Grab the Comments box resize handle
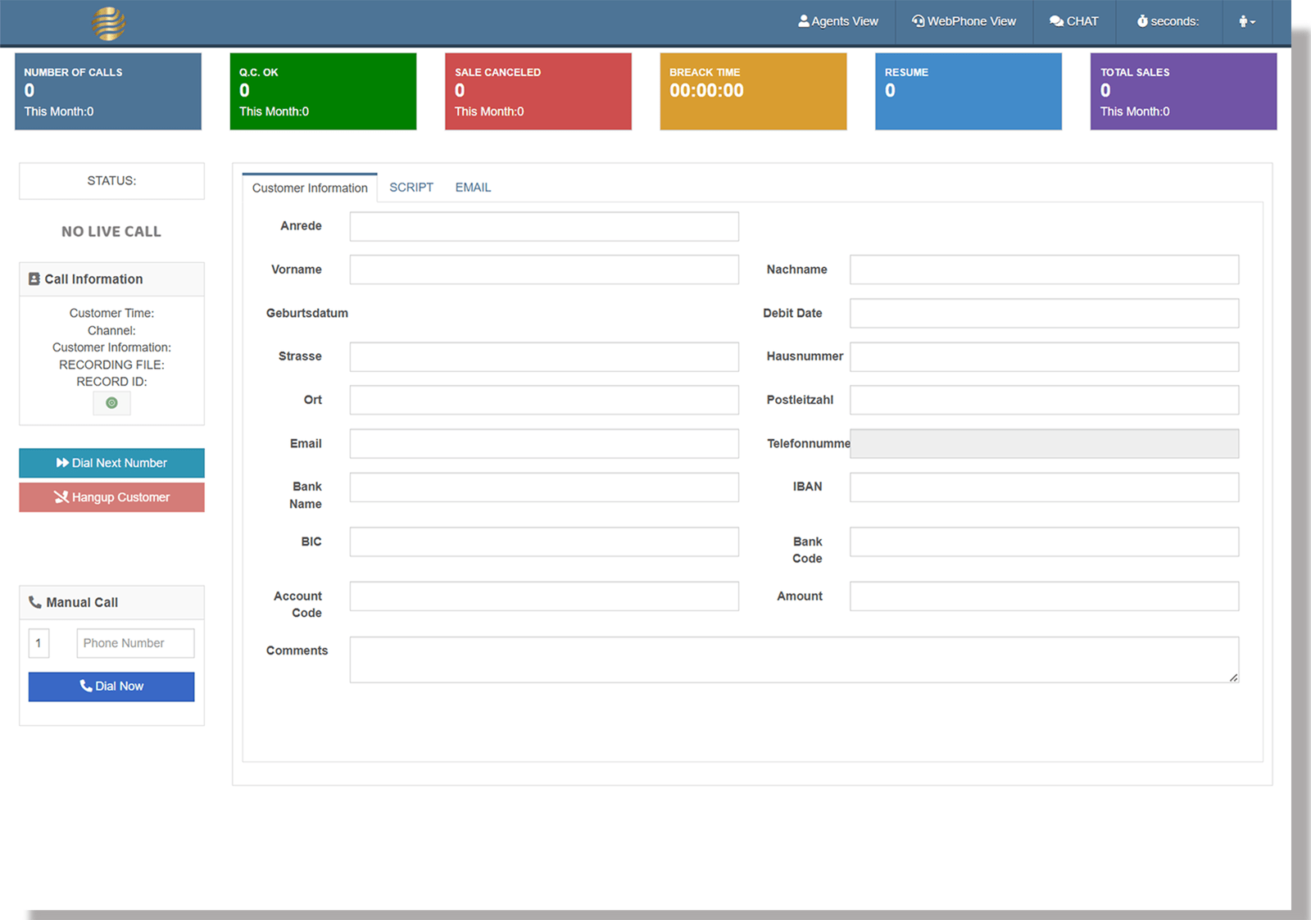The image size is (1311, 920). [x=1233, y=678]
